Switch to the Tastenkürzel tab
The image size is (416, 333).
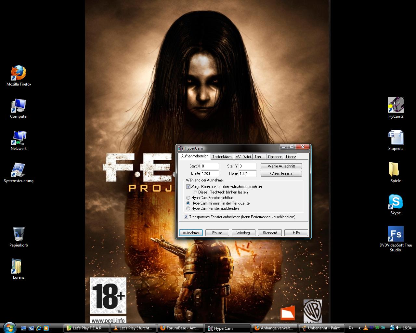coord(222,157)
